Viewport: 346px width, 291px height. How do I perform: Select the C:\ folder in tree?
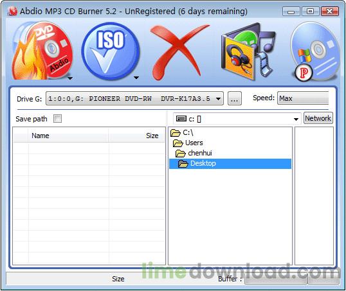click(x=230, y=133)
